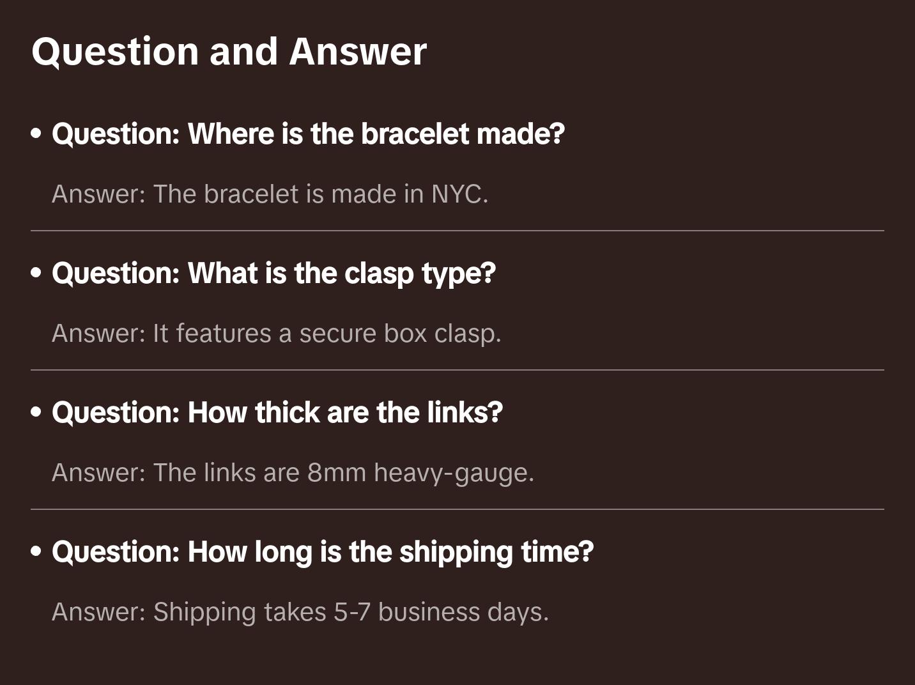Click the answer about bracelet made in NYC
The height and width of the screenshot is (685, 915).
pyautogui.click(x=270, y=194)
